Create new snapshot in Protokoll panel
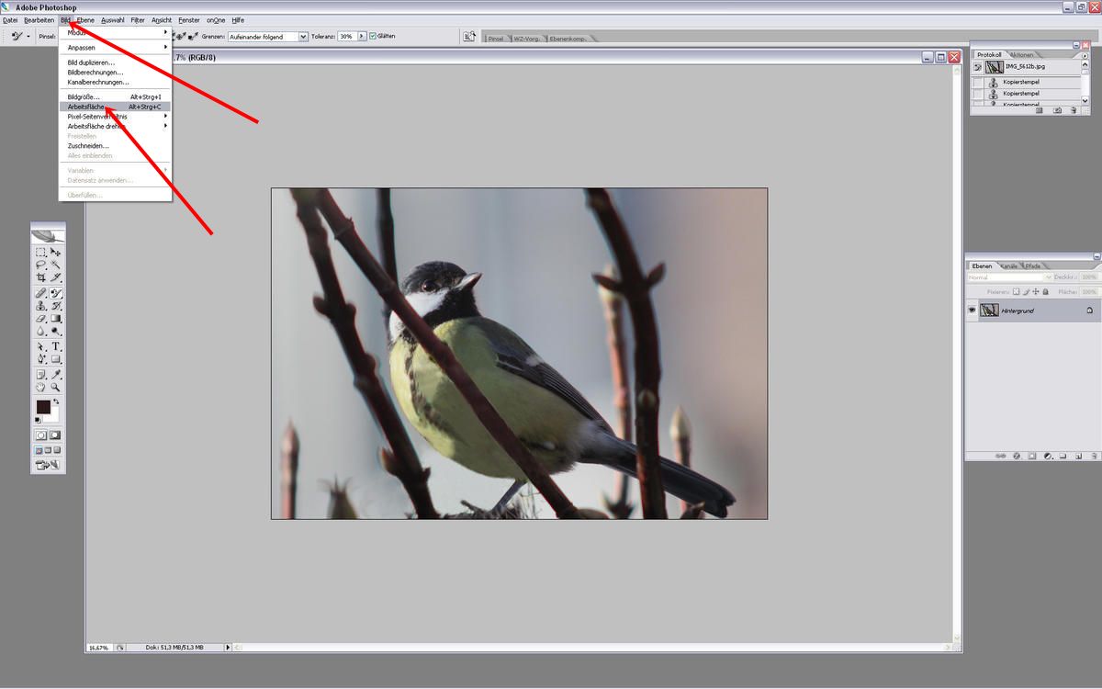Viewport: 1102px width, 689px height. click(1057, 110)
